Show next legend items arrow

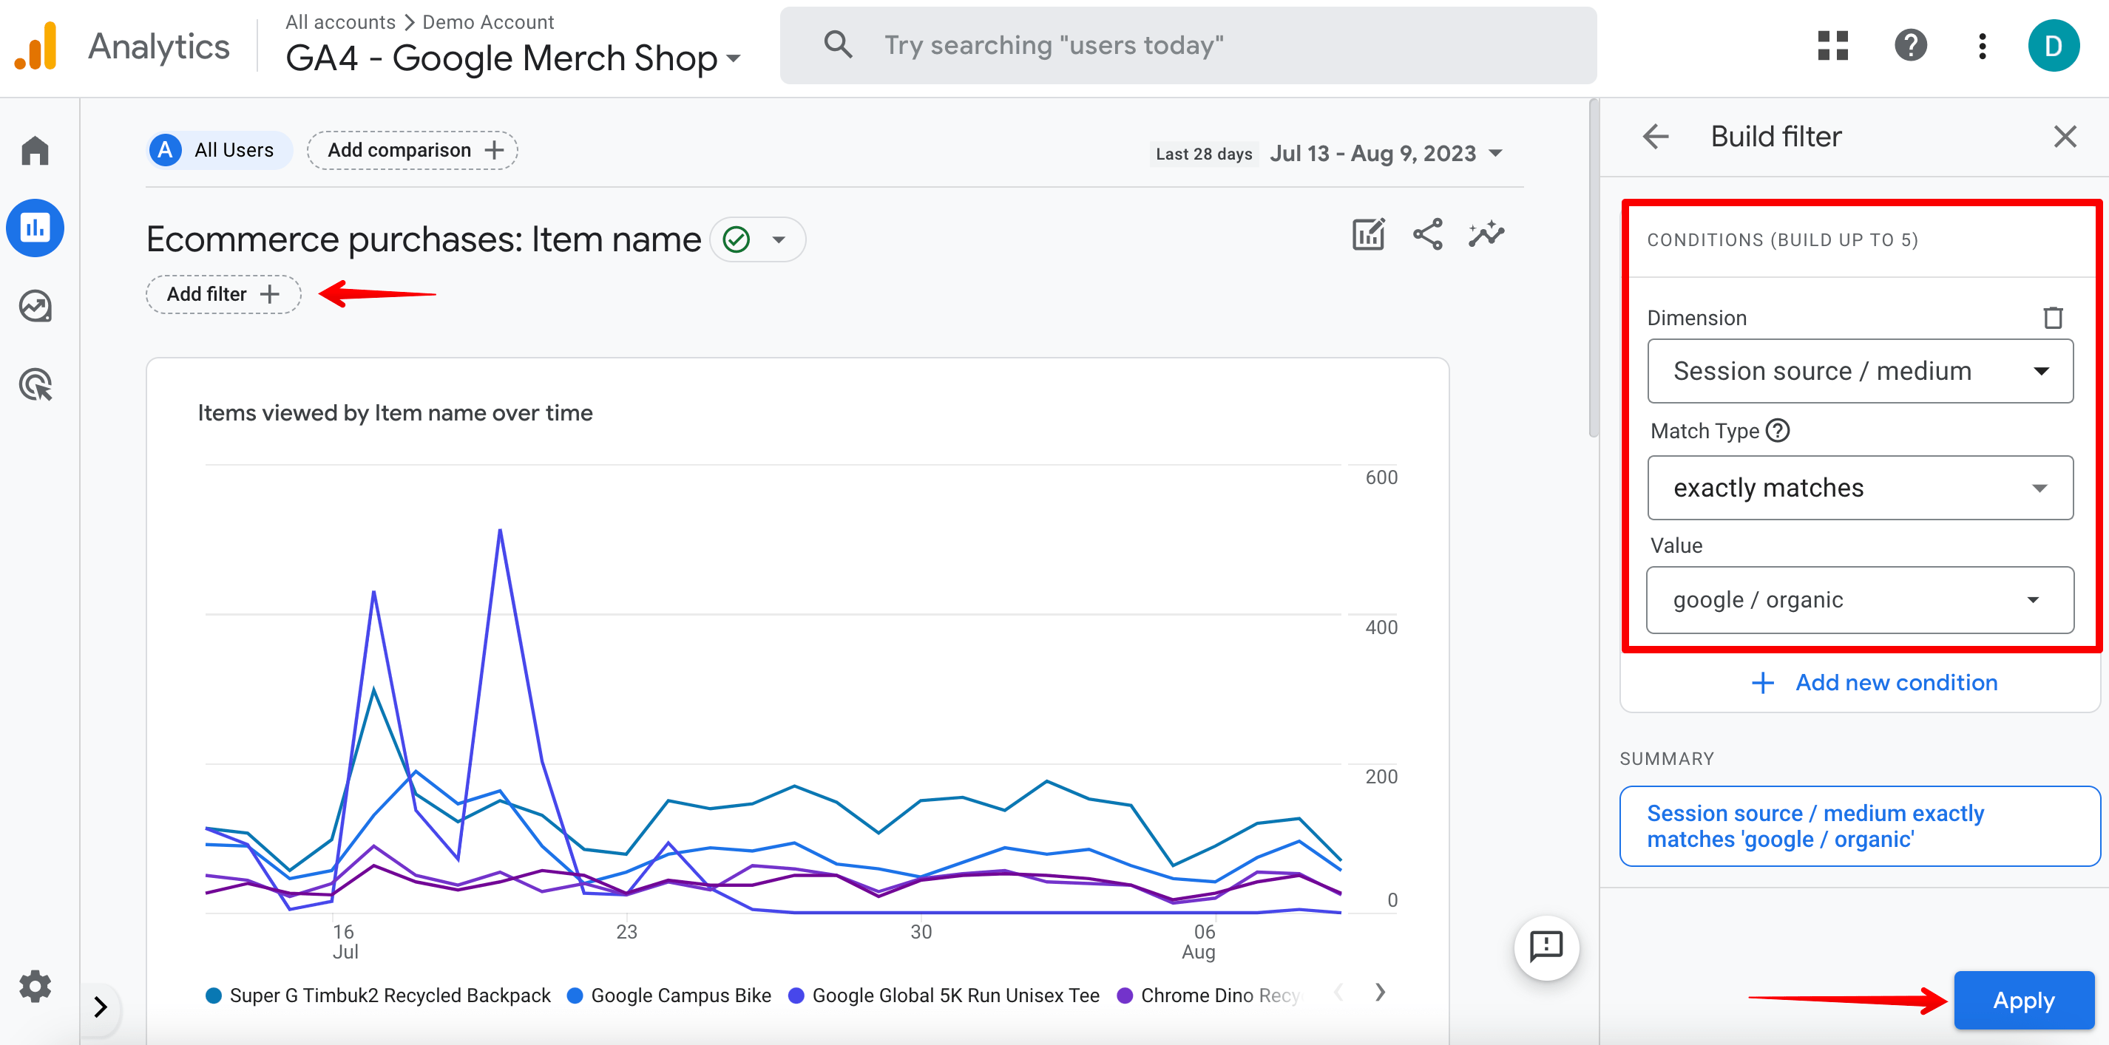(1381, 993)
